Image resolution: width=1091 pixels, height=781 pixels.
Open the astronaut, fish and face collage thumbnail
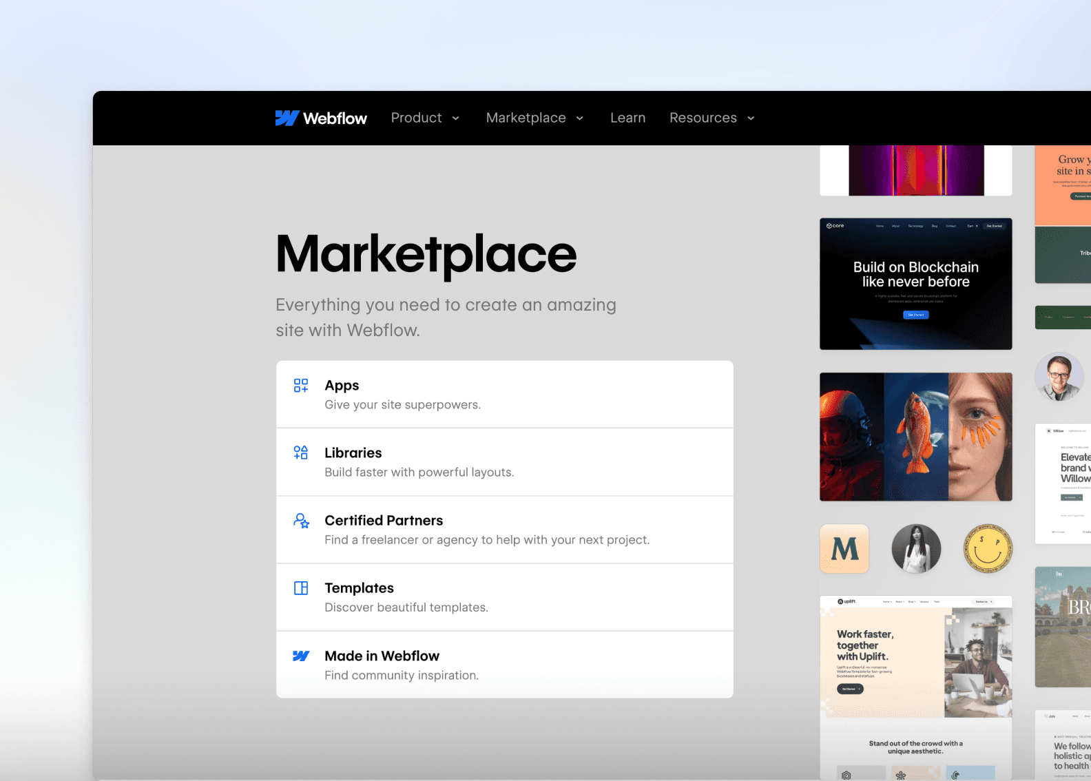click(x=916, y=437)
